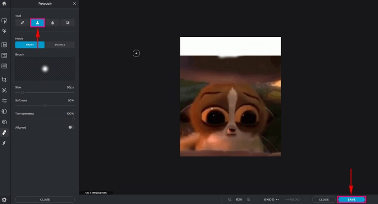Click Close button next to Save
378x204 pixels.
[324, 199]
